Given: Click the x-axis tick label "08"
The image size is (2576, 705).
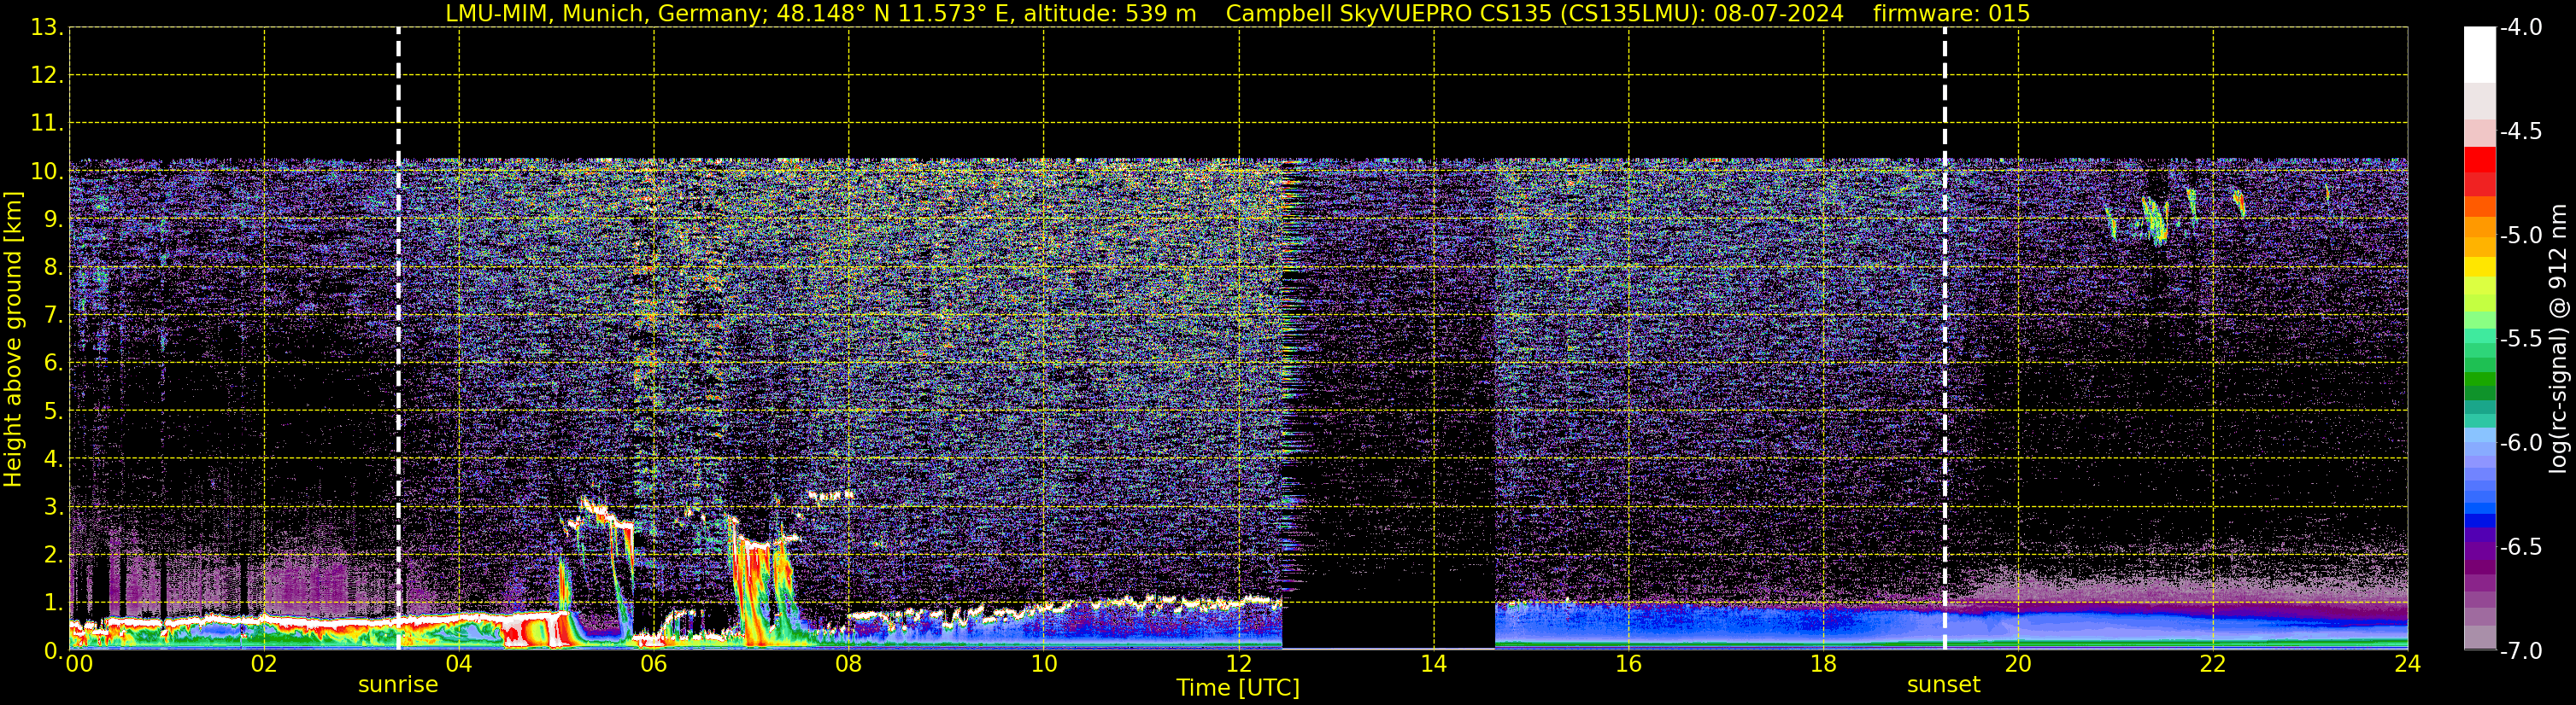Looking at the screenshot, I should (849, 665).
